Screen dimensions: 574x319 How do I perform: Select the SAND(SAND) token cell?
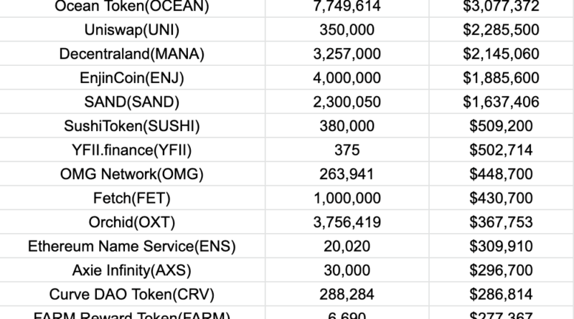coord(132,100)
